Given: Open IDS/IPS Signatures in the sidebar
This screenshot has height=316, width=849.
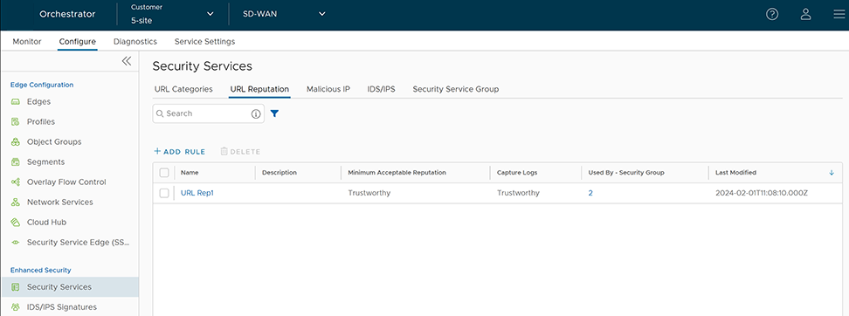Looking at the screenshot, I should (62, 306).
